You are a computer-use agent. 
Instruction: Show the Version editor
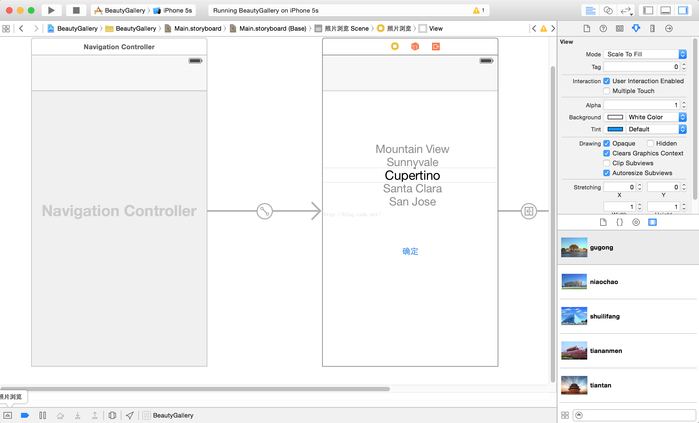click(x=626, y=10)
